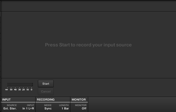Select the RECORDING section header

(x=46, y=99)
